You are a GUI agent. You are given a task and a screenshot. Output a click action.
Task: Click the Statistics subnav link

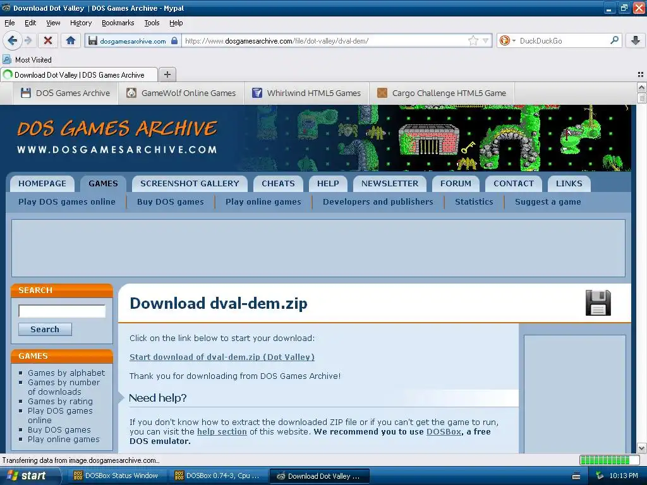[474, 201]
